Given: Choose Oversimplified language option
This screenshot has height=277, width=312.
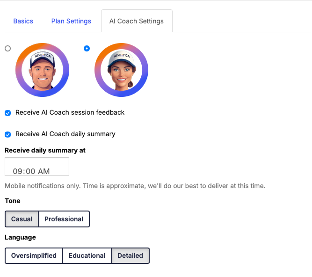Looking at the screenshot, I should point(34,255).
